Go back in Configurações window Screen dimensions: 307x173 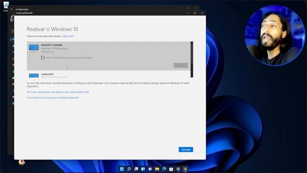tap(12, 9)
